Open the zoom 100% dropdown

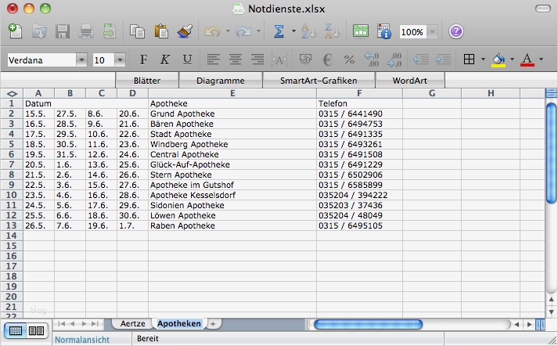tap(432, 32)
